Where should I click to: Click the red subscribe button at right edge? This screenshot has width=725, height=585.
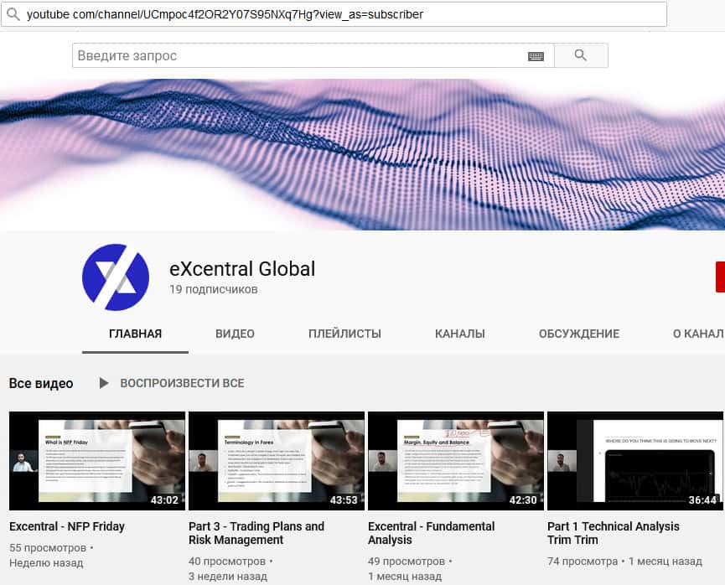(720, 277)
